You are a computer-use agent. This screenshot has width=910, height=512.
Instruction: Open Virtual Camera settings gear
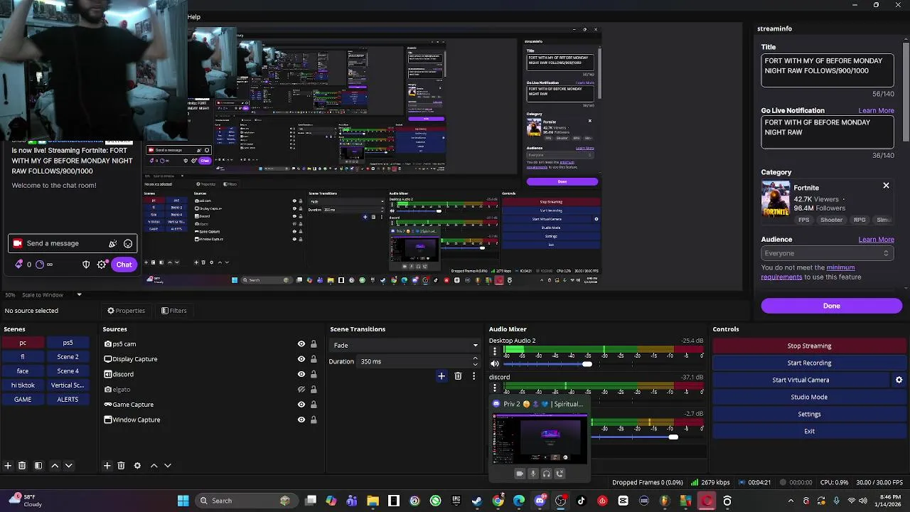899,380
